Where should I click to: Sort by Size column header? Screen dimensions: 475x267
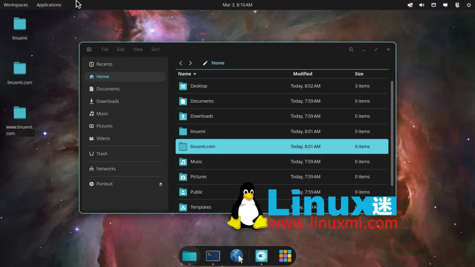tap(359, 74)
